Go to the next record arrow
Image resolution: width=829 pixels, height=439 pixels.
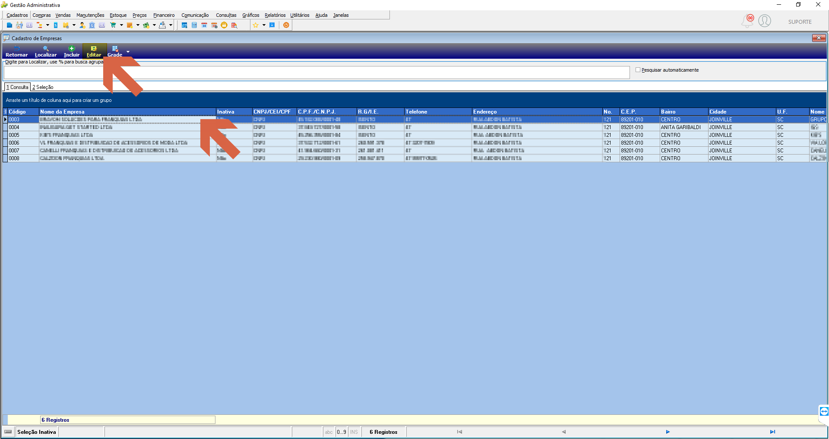pyautogui.click(x=668, y=432)
